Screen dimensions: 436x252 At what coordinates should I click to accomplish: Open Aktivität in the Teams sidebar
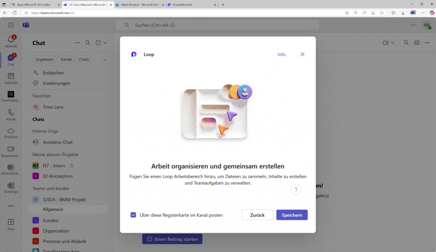pos(10,41)
